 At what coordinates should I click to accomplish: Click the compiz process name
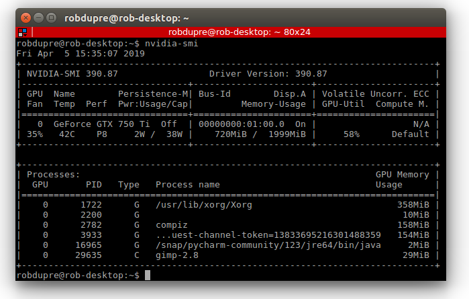coord(171,225)
